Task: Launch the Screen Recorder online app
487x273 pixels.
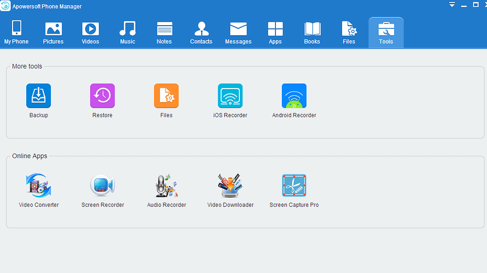Action: click(102, 185)
